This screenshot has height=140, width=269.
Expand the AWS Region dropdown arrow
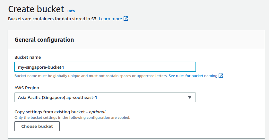click(x=189, y=97)
